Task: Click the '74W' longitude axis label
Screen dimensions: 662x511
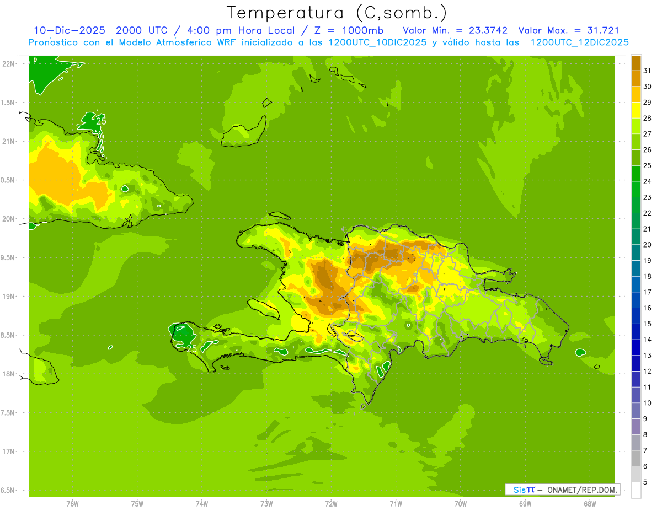Action: [201, 504]
